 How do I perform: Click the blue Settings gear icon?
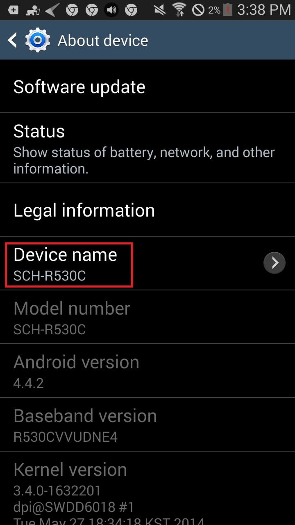pos(38,41)
